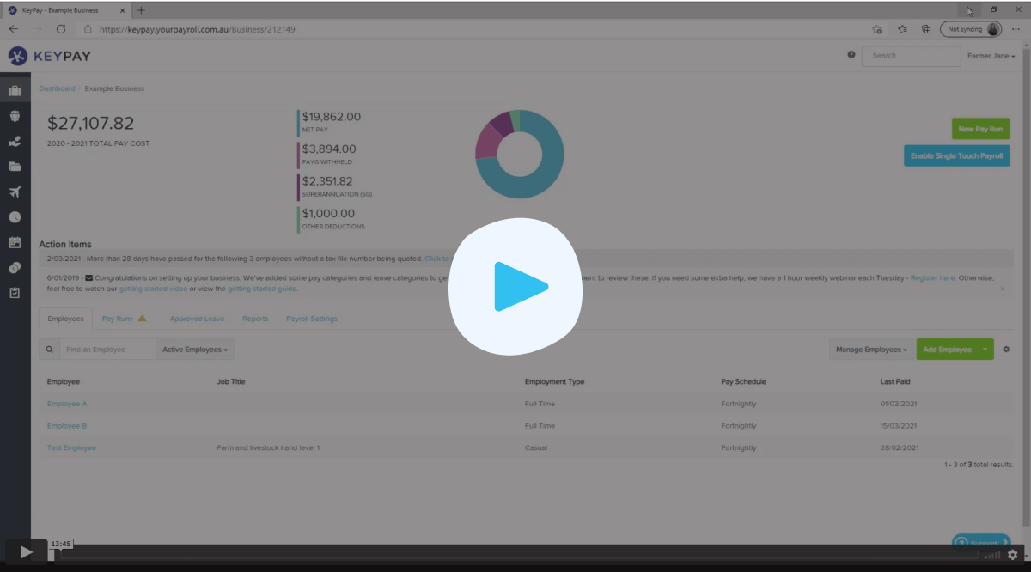Image resolution: width=1031 pixels, height=572 pixels.
Task: Select the leave airplane icon in sidebar
Action: (15, 192)
